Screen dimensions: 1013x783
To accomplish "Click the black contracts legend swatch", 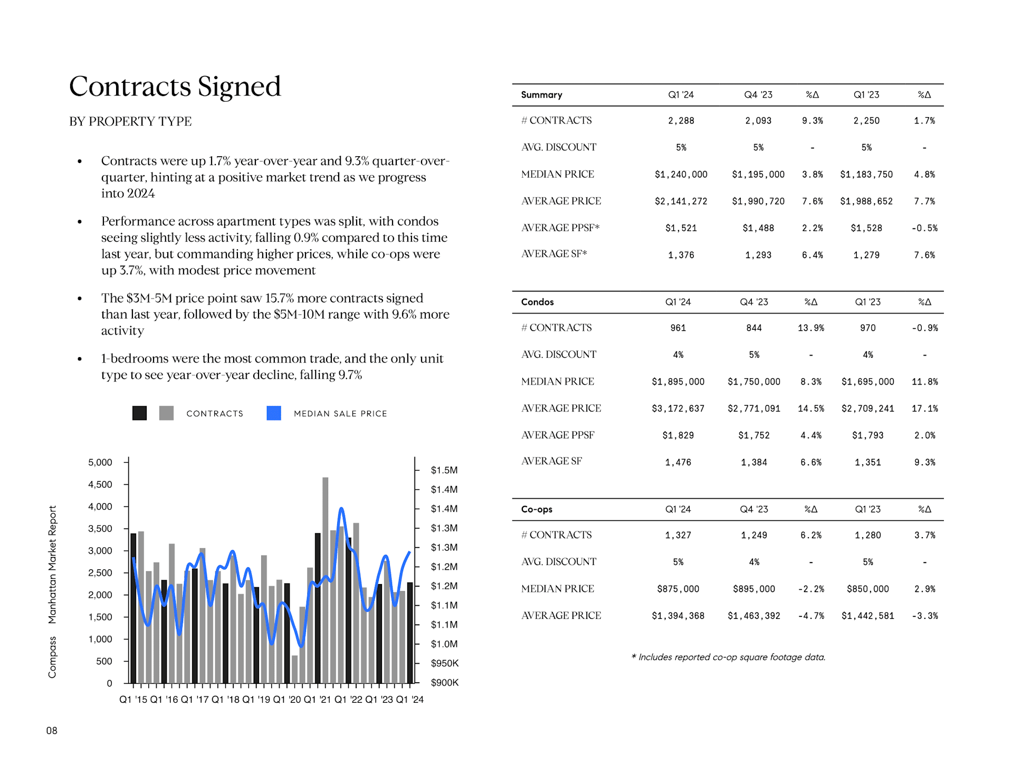I will [139, 413].
